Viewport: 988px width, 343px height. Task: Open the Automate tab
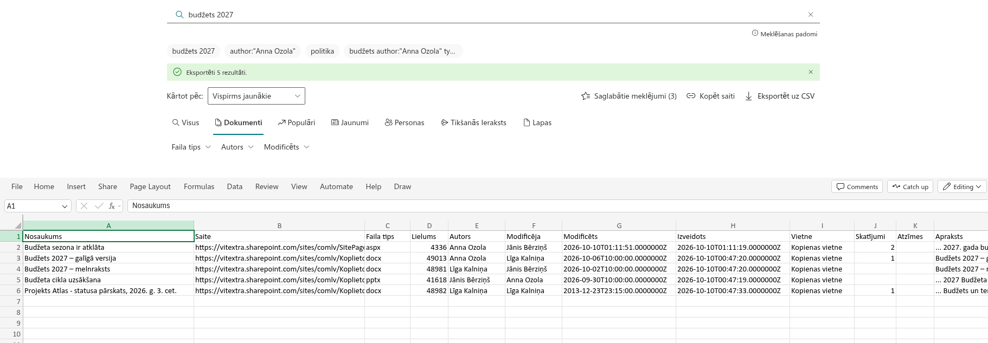tap(336, 186)
